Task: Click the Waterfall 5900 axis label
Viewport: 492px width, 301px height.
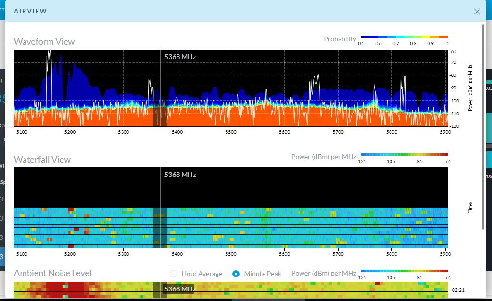Action: (445, 254)
